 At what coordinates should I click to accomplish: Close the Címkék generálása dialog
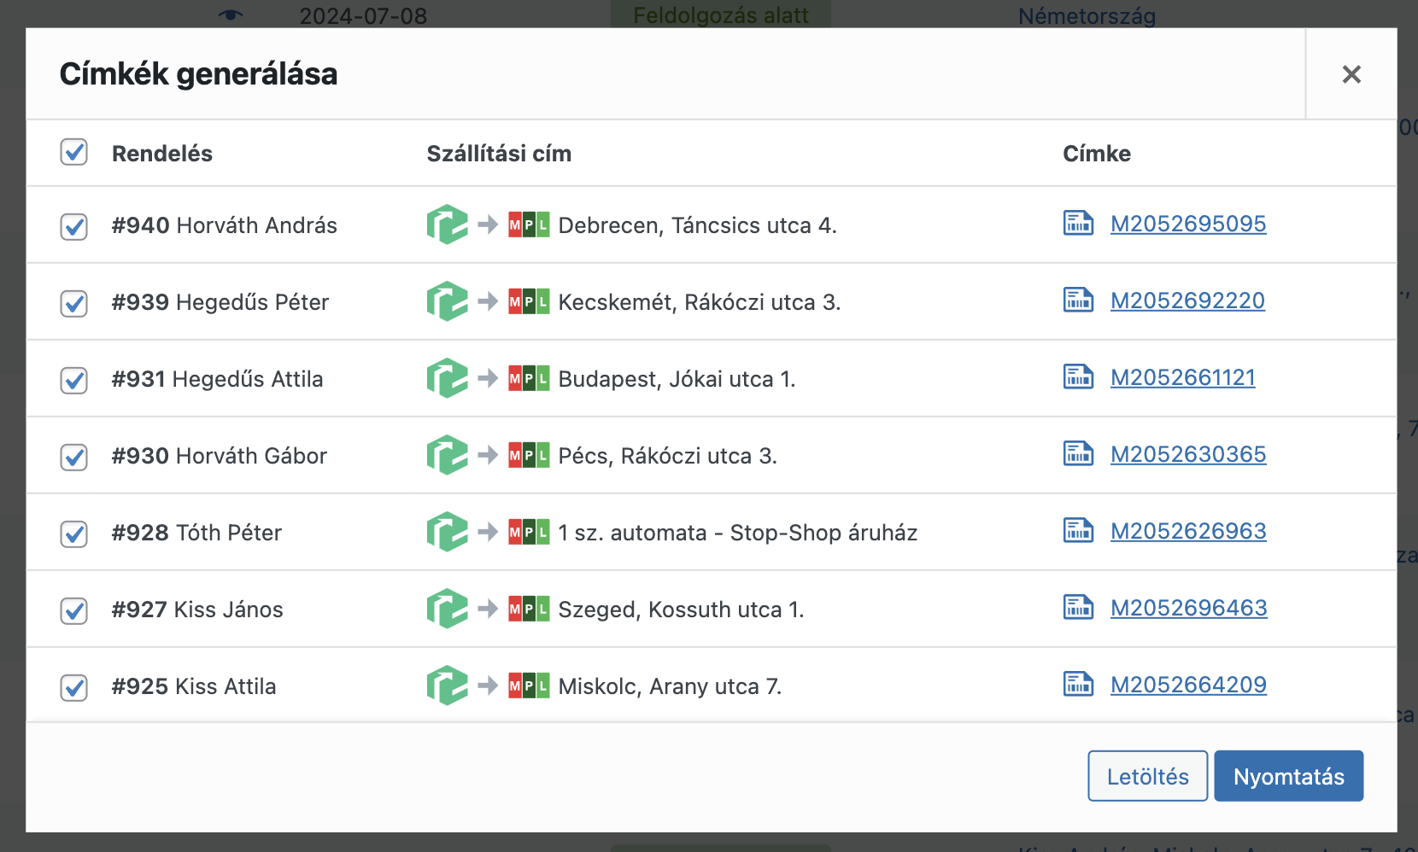(x=1351, y=74)
